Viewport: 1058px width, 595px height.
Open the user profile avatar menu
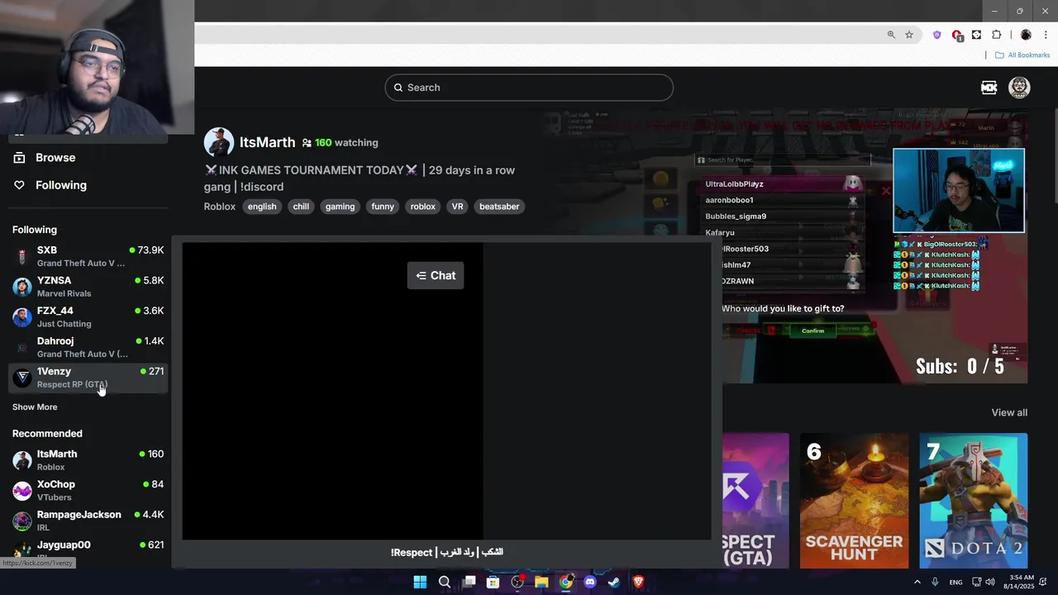(x=1019, y=88)
